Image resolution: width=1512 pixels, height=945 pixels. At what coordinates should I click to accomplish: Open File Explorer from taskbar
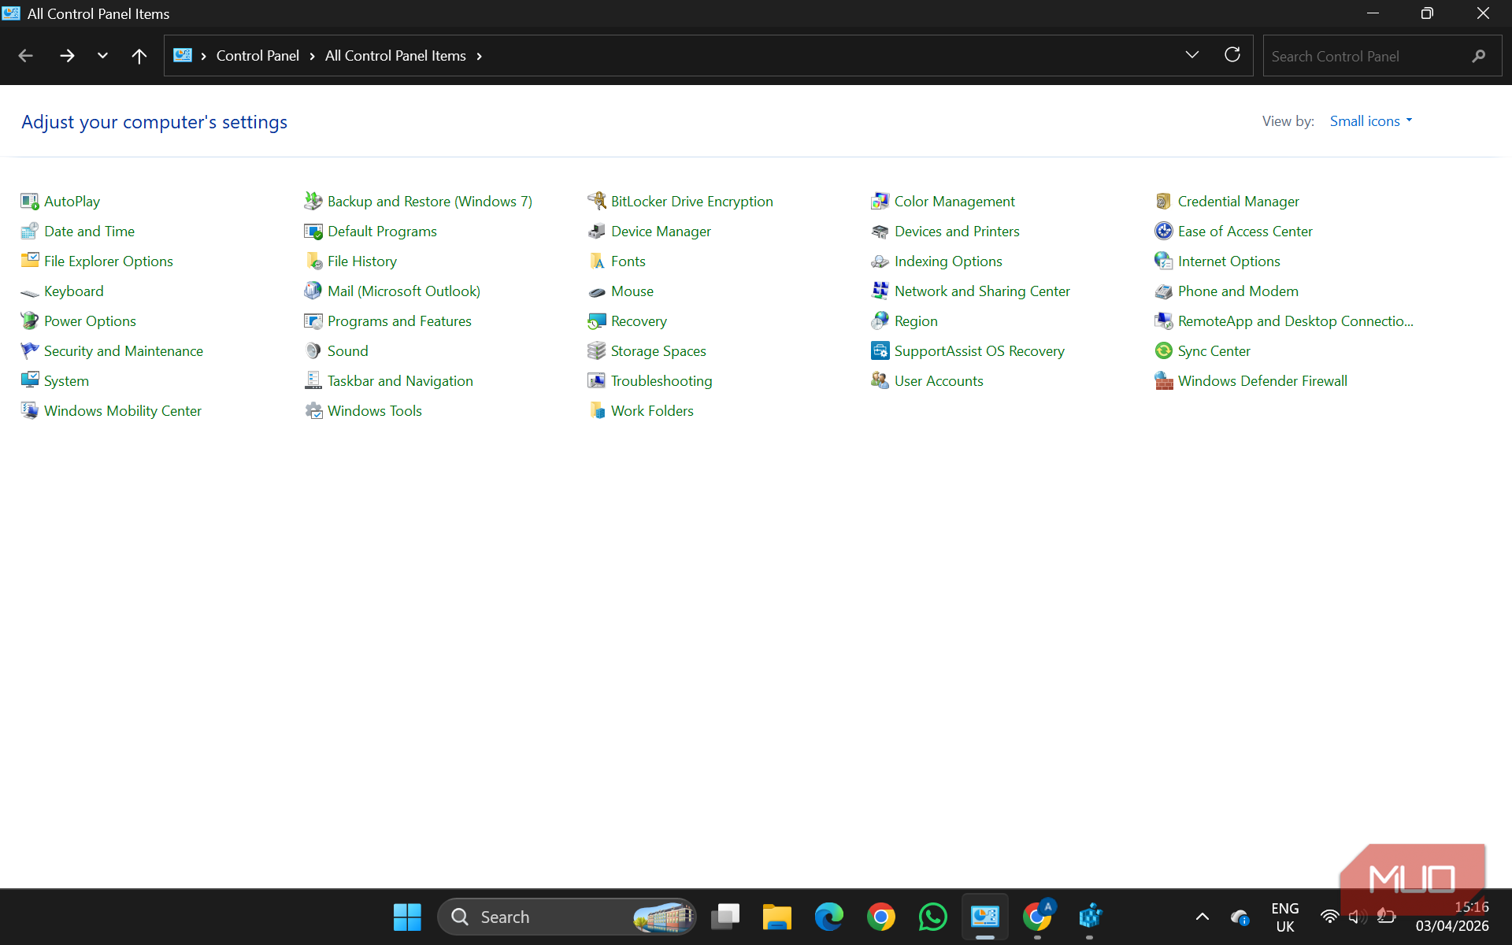[x=776, y=917]
